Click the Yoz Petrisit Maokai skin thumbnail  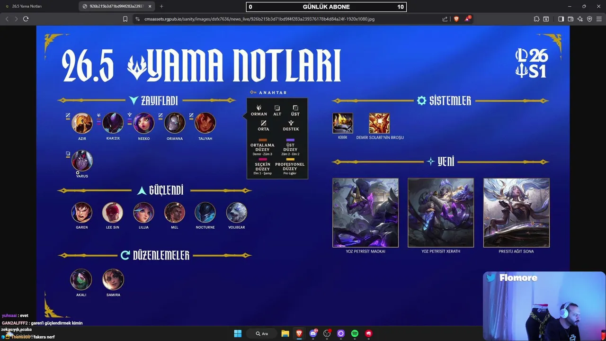click(365, 213)
